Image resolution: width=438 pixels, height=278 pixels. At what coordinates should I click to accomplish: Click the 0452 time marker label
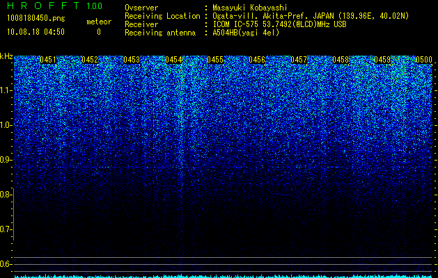[x=90, y=60]
